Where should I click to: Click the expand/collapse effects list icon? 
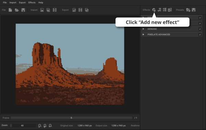tap(164, 10)
